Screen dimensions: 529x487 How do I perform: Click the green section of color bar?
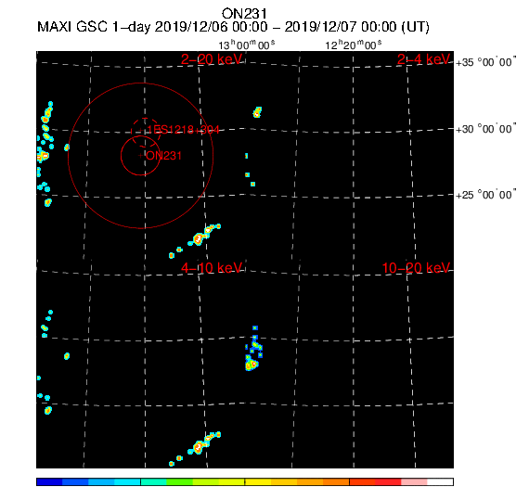point(179,481)
